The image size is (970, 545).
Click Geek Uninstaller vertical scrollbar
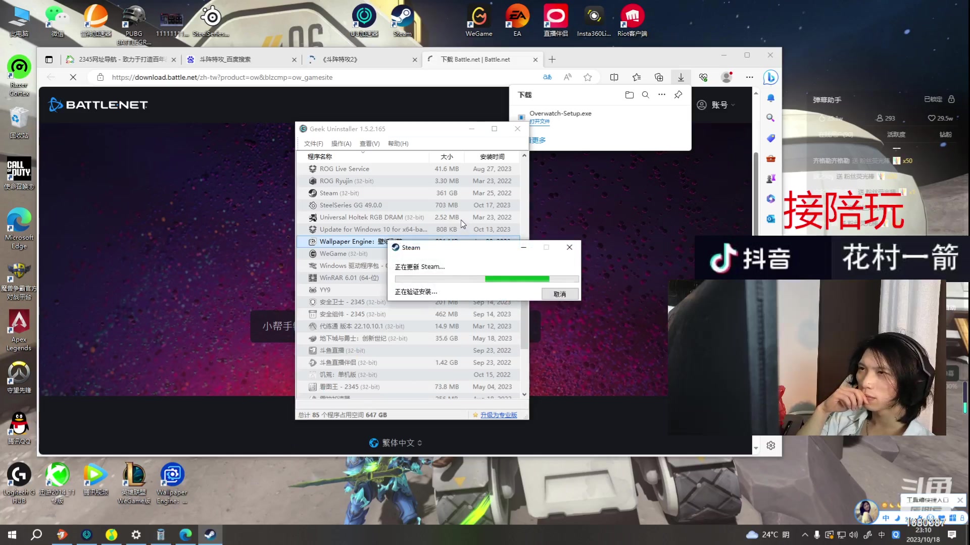(524, 275)
